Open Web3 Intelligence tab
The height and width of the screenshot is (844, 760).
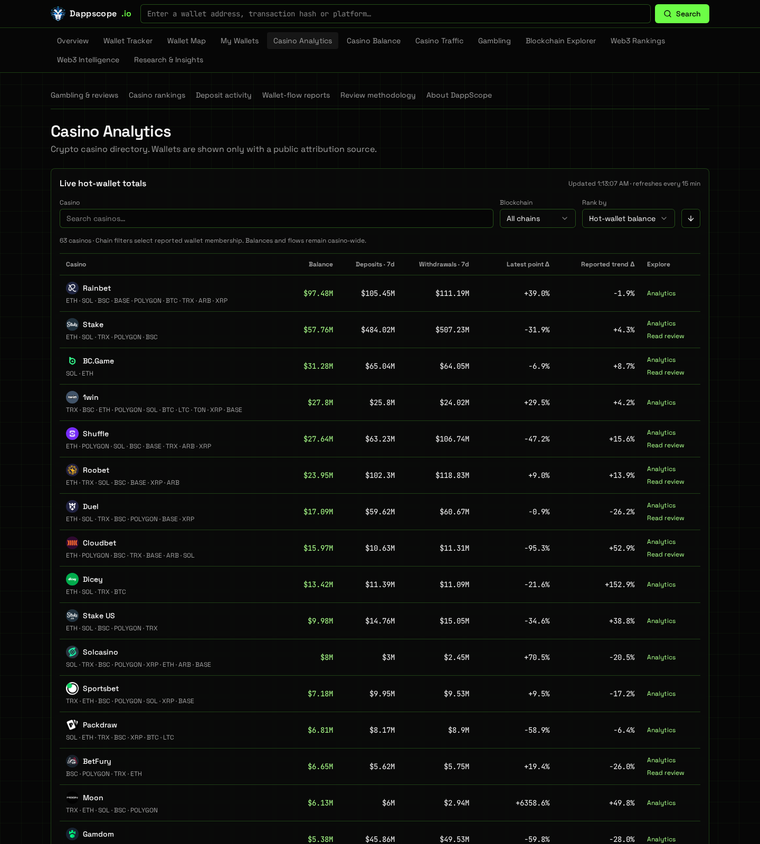88,60
